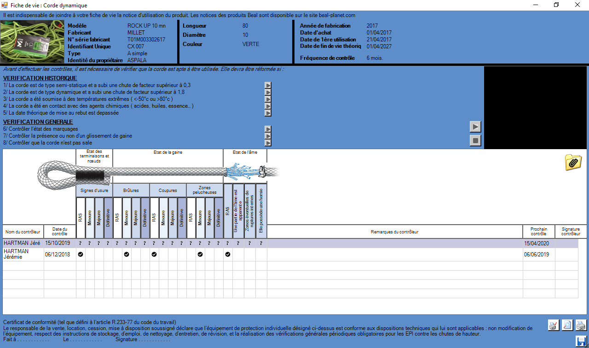
Task: Play video for check 6 marking condition
Action: pos(268,129)
